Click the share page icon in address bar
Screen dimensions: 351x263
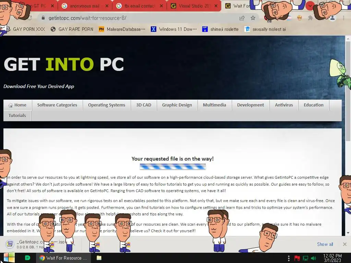(x=242, y=18)
